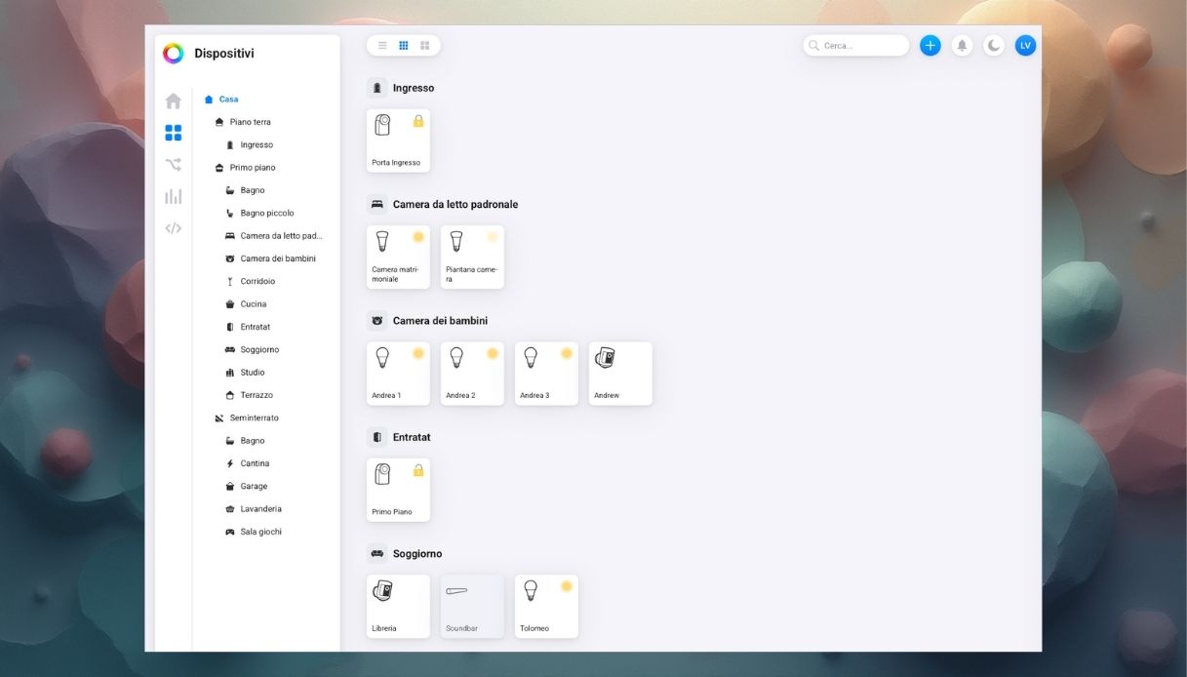Screen dimensions: 1187x677
Task: Open the Tolomeo light device card
Action: pos(546,606)
